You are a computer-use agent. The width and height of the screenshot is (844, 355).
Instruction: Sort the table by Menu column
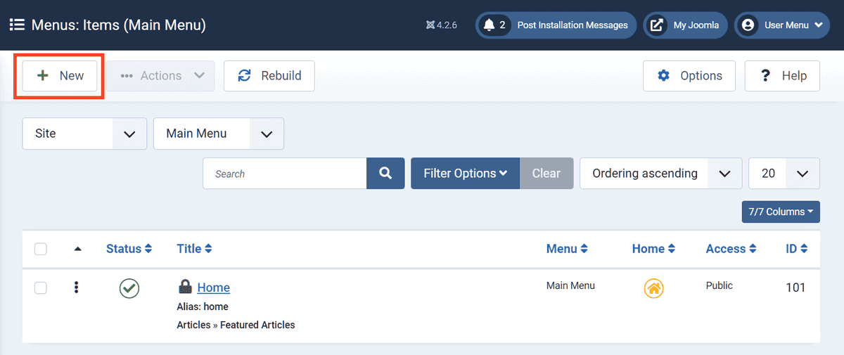click(x=567, y=249)
